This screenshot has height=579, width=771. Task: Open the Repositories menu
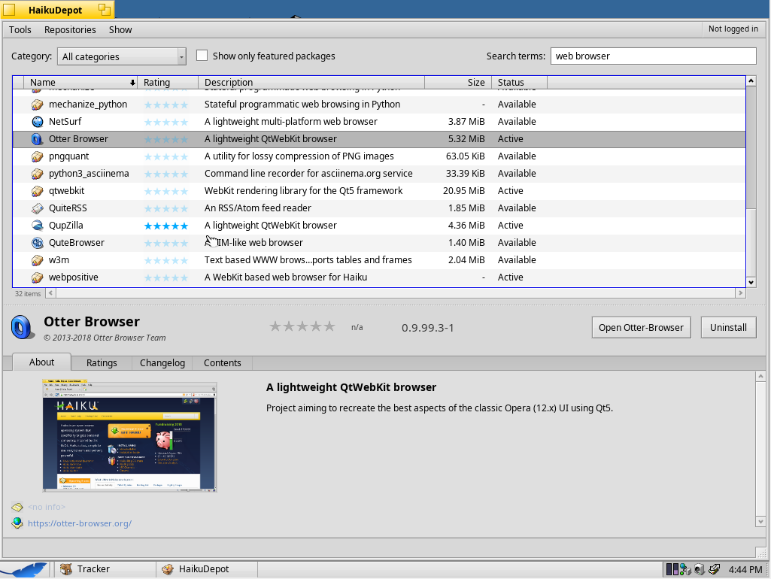(x=70, y=29)
